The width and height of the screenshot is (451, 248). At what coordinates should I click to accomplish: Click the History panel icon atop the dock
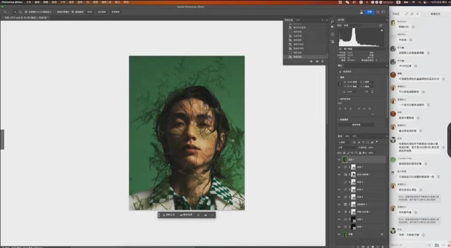tap(332, 21)
